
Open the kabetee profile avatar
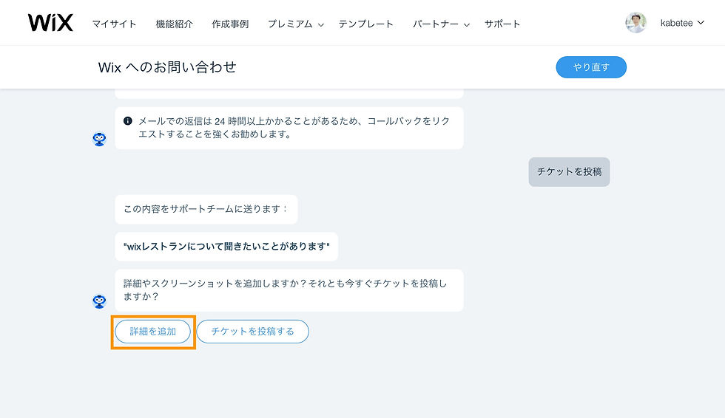(x=635, y=23)
